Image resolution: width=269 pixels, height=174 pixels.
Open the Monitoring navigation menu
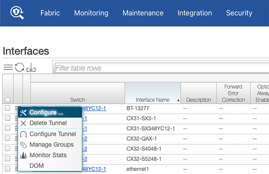[x=91, y=13]
